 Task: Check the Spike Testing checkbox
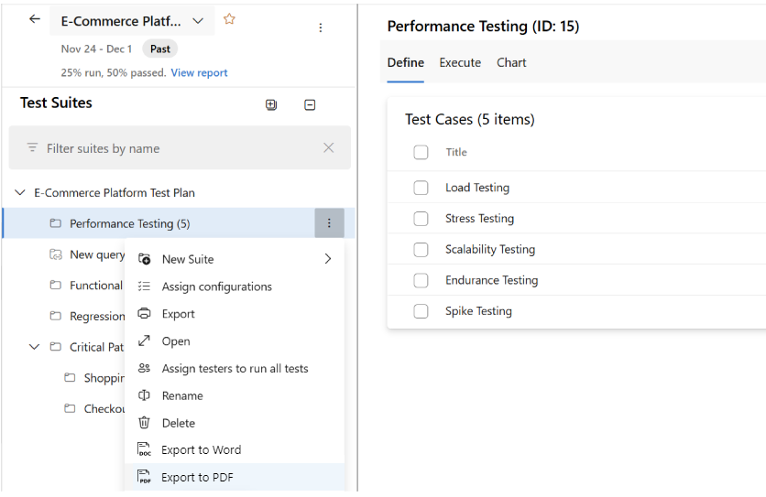click(x=421, y=311)
